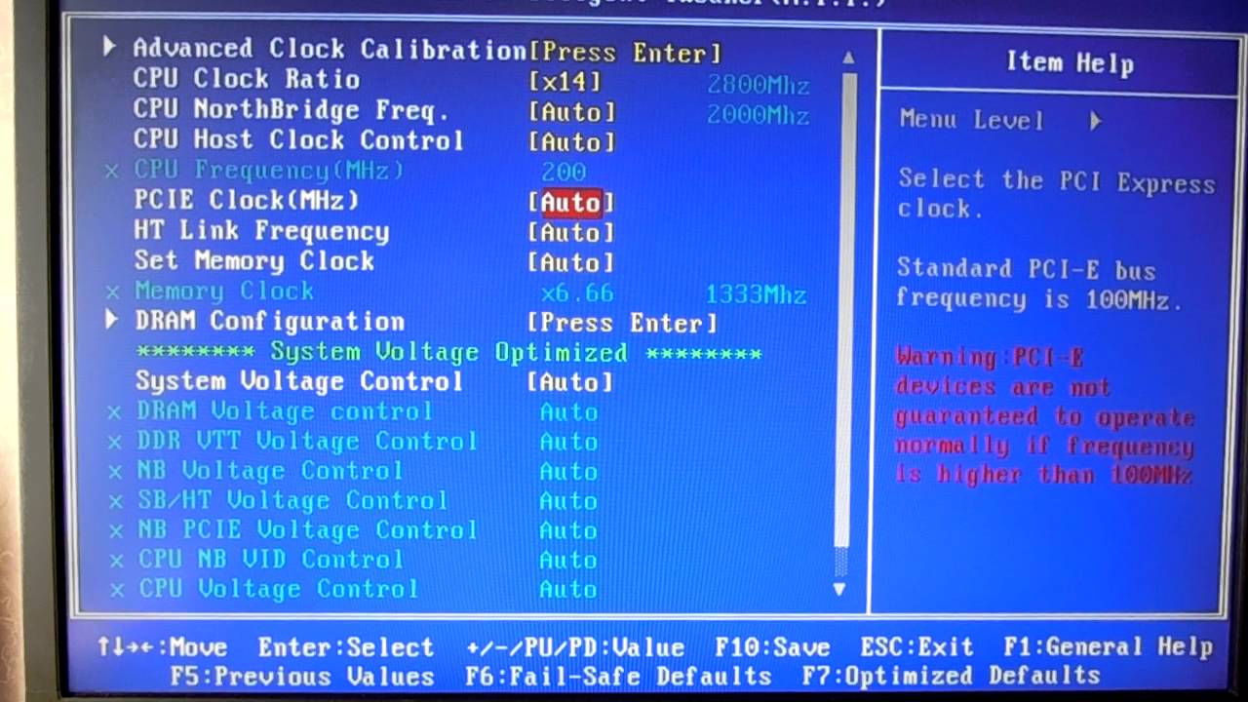
Task: Click the Select the PCI Express clock help text
Action: (x=1056, y=194)
